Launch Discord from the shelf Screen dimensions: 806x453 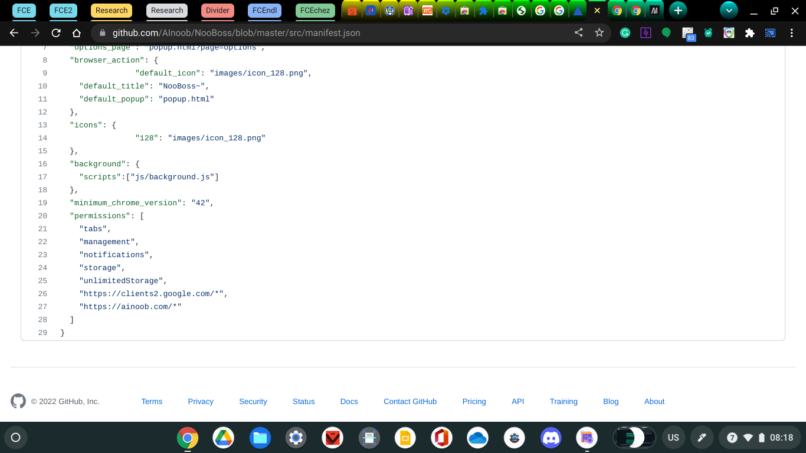[551, 438]
